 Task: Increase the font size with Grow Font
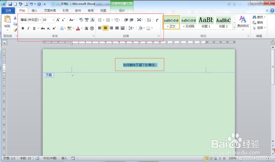[x=58, y=20]
